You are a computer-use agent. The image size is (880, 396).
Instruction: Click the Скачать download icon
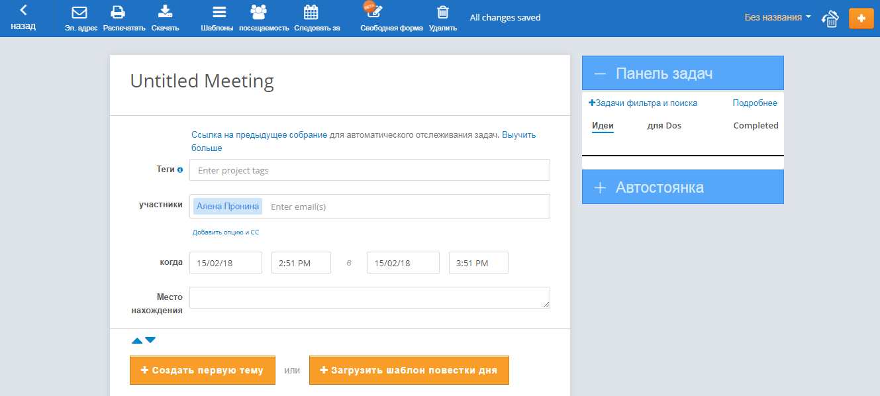165,11
